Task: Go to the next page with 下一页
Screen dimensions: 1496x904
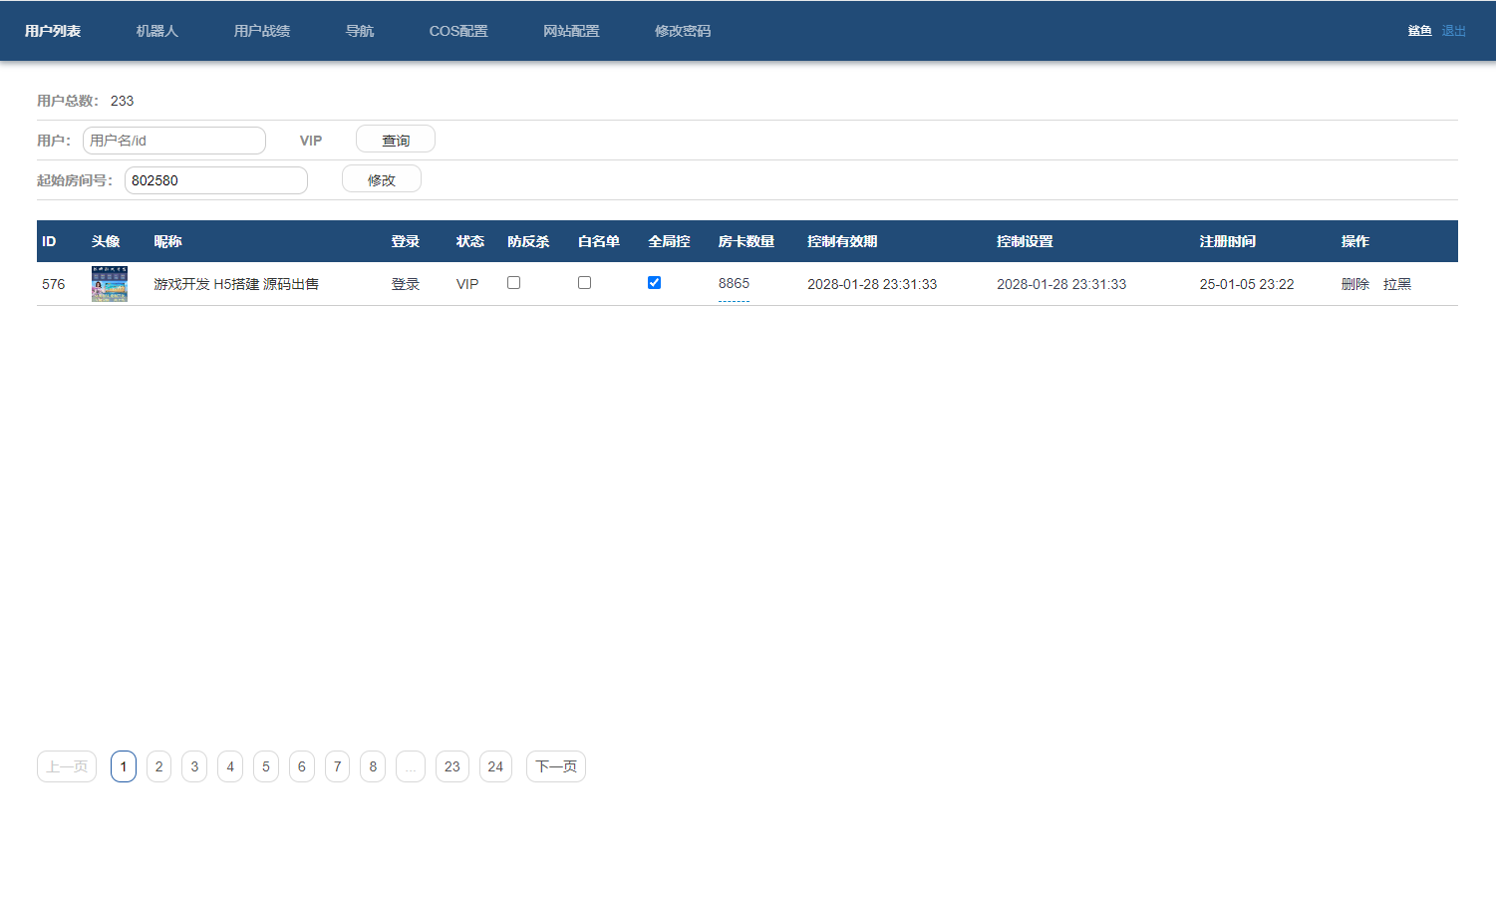Action: 555,765
